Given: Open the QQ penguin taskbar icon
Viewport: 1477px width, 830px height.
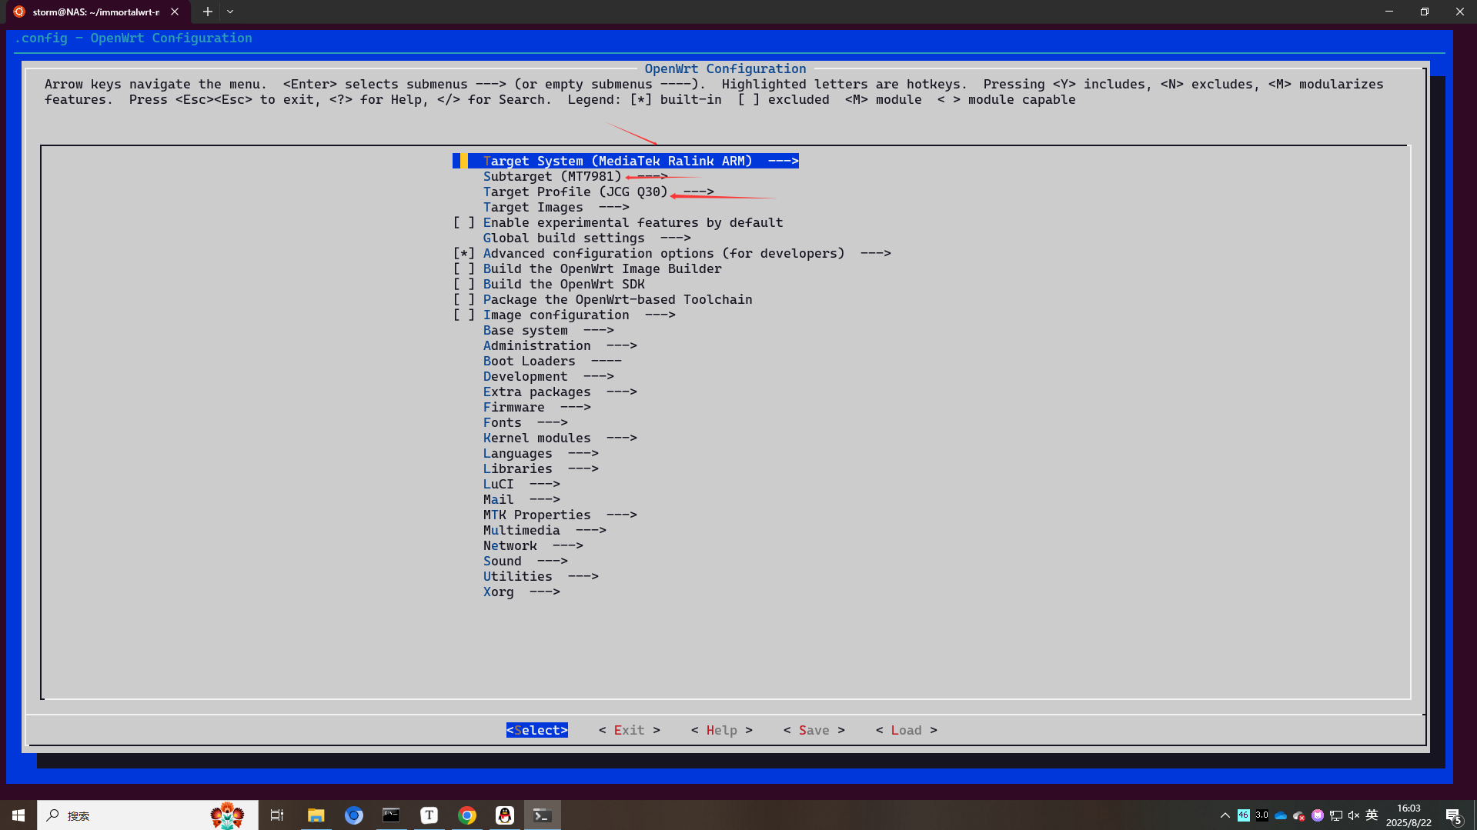Looking at the screenshot, I should point(504,815).
